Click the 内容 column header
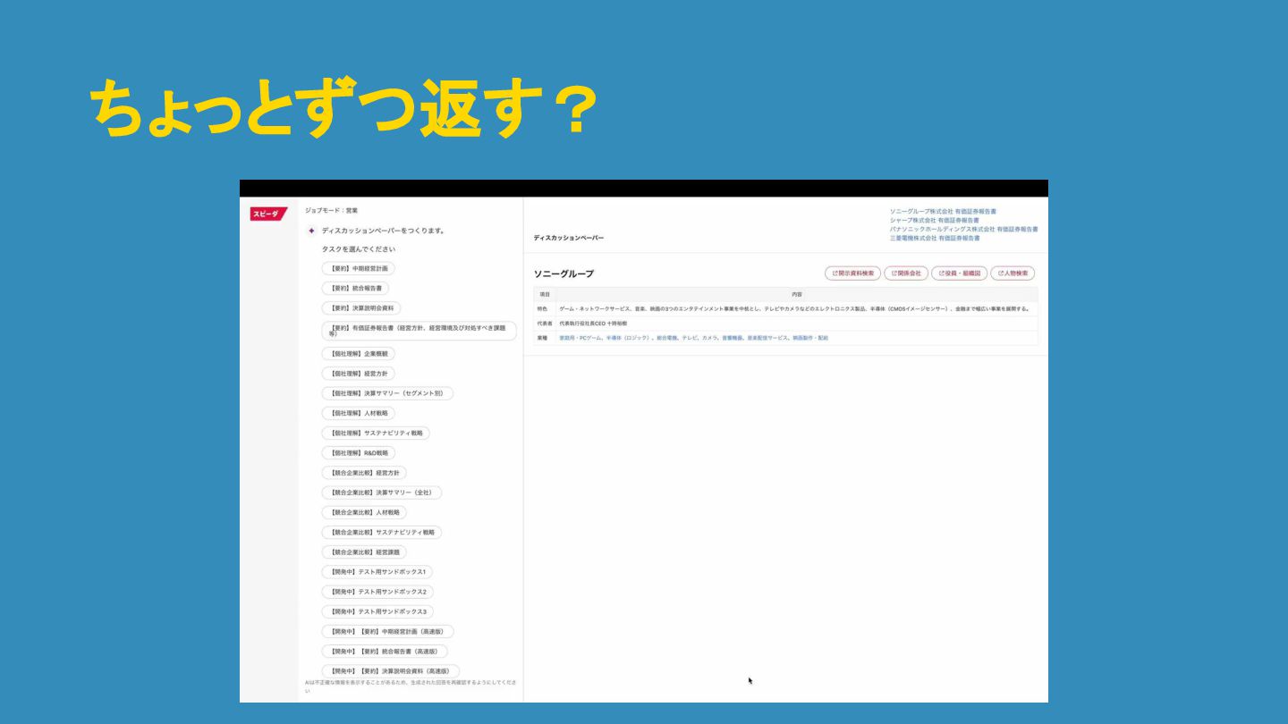The height and width of the screenshot is (724, 1288). pos(797,294)
